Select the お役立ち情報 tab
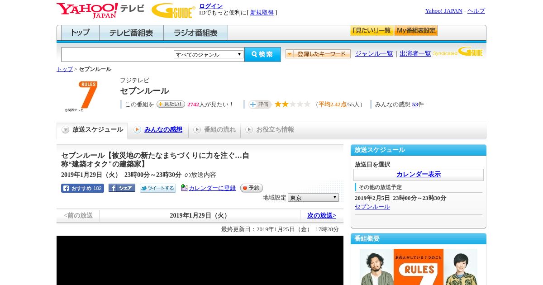 [x=275, y=130]
